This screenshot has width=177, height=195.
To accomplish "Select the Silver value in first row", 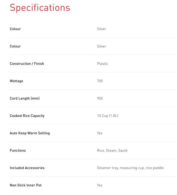I will click(x=101, y=29).
